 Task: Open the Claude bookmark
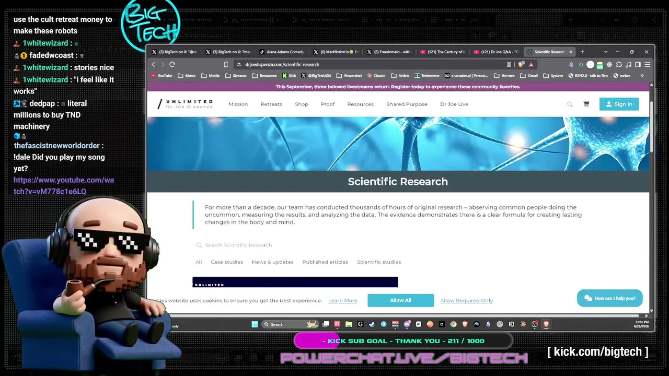click(376, 76)
